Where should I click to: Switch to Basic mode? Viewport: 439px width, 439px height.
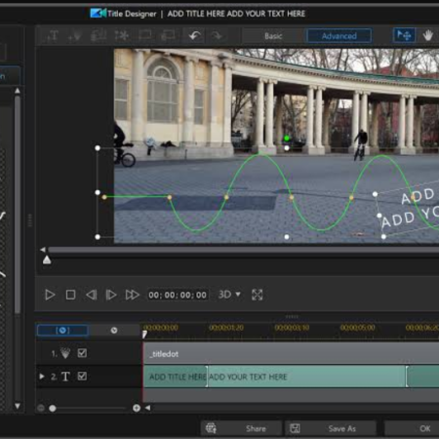[273, 36]
